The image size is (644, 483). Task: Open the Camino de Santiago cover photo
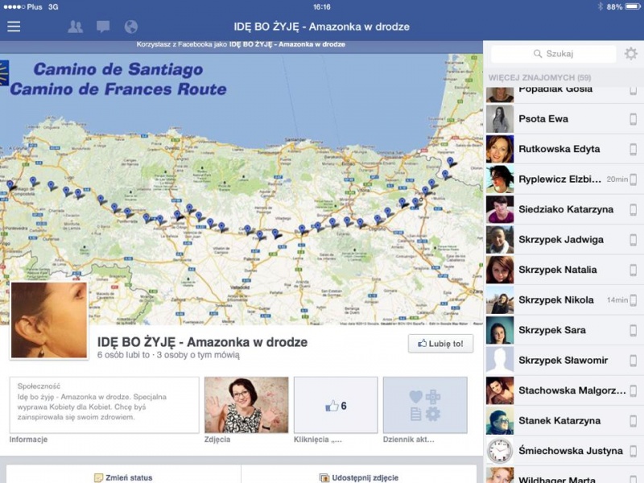(x=242, y=189)
